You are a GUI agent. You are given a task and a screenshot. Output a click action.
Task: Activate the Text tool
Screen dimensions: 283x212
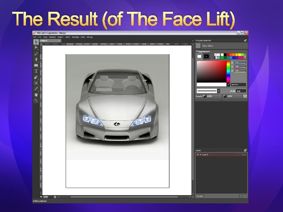[36, 71]
